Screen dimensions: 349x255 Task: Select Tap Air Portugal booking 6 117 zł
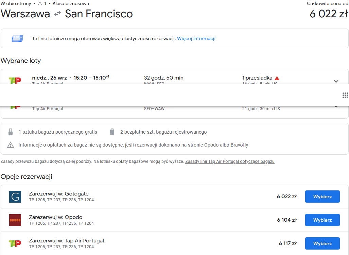(x=322, y=243)
